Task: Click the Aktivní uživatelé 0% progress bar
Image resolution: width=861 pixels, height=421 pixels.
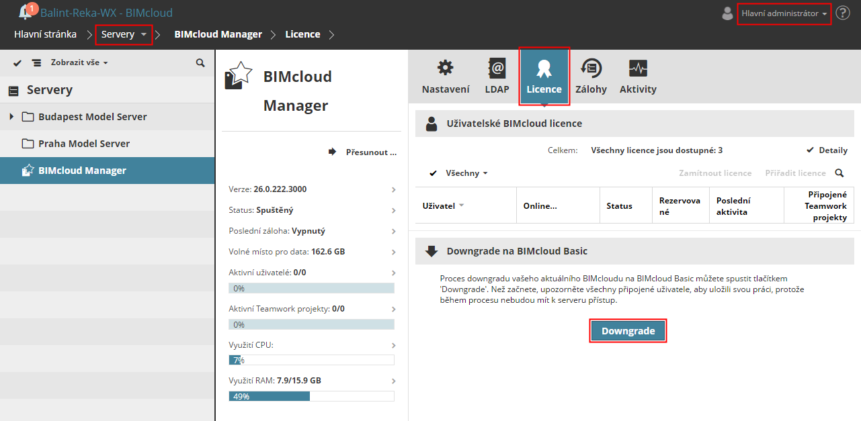Action: pos(311,288)
